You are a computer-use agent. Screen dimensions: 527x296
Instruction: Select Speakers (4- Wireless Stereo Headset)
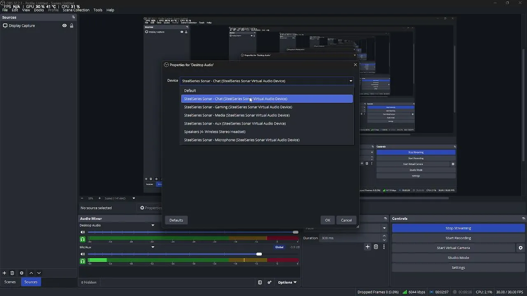coord(267,132)
